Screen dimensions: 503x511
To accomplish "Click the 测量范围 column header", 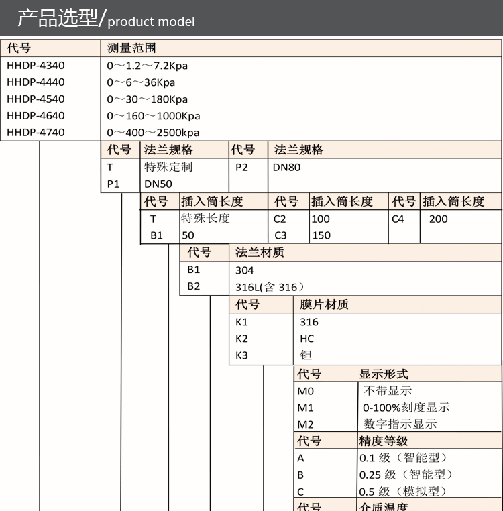I will (131, 48).
